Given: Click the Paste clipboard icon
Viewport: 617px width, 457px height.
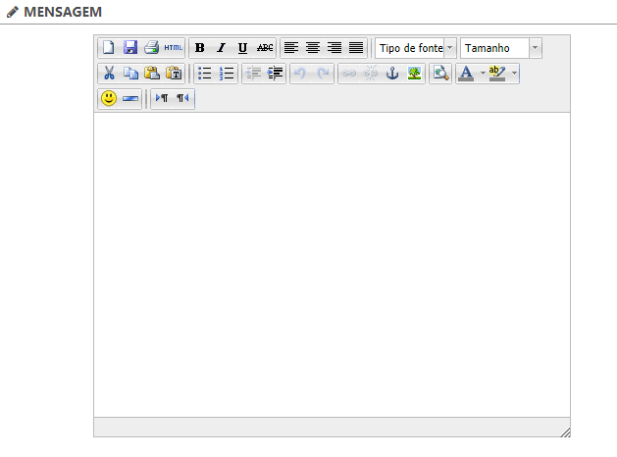Looking at the screenshot, I should 151,74.
